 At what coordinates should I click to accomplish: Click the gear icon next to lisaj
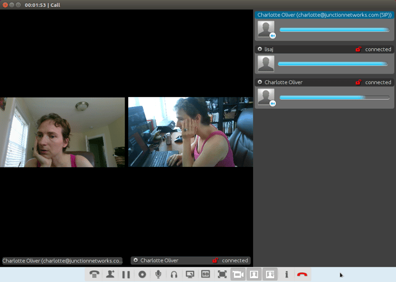259,49
